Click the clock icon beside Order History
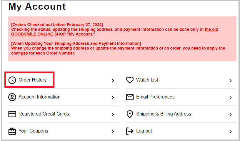The image size is (240, 141). pos(12,80)
